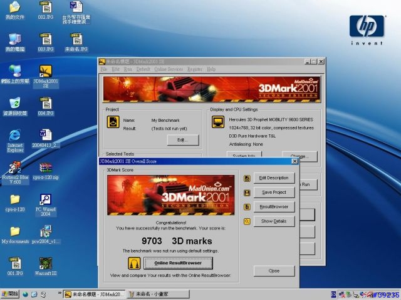
Task: Open the Run menu
Action: (x=128, y=69)
